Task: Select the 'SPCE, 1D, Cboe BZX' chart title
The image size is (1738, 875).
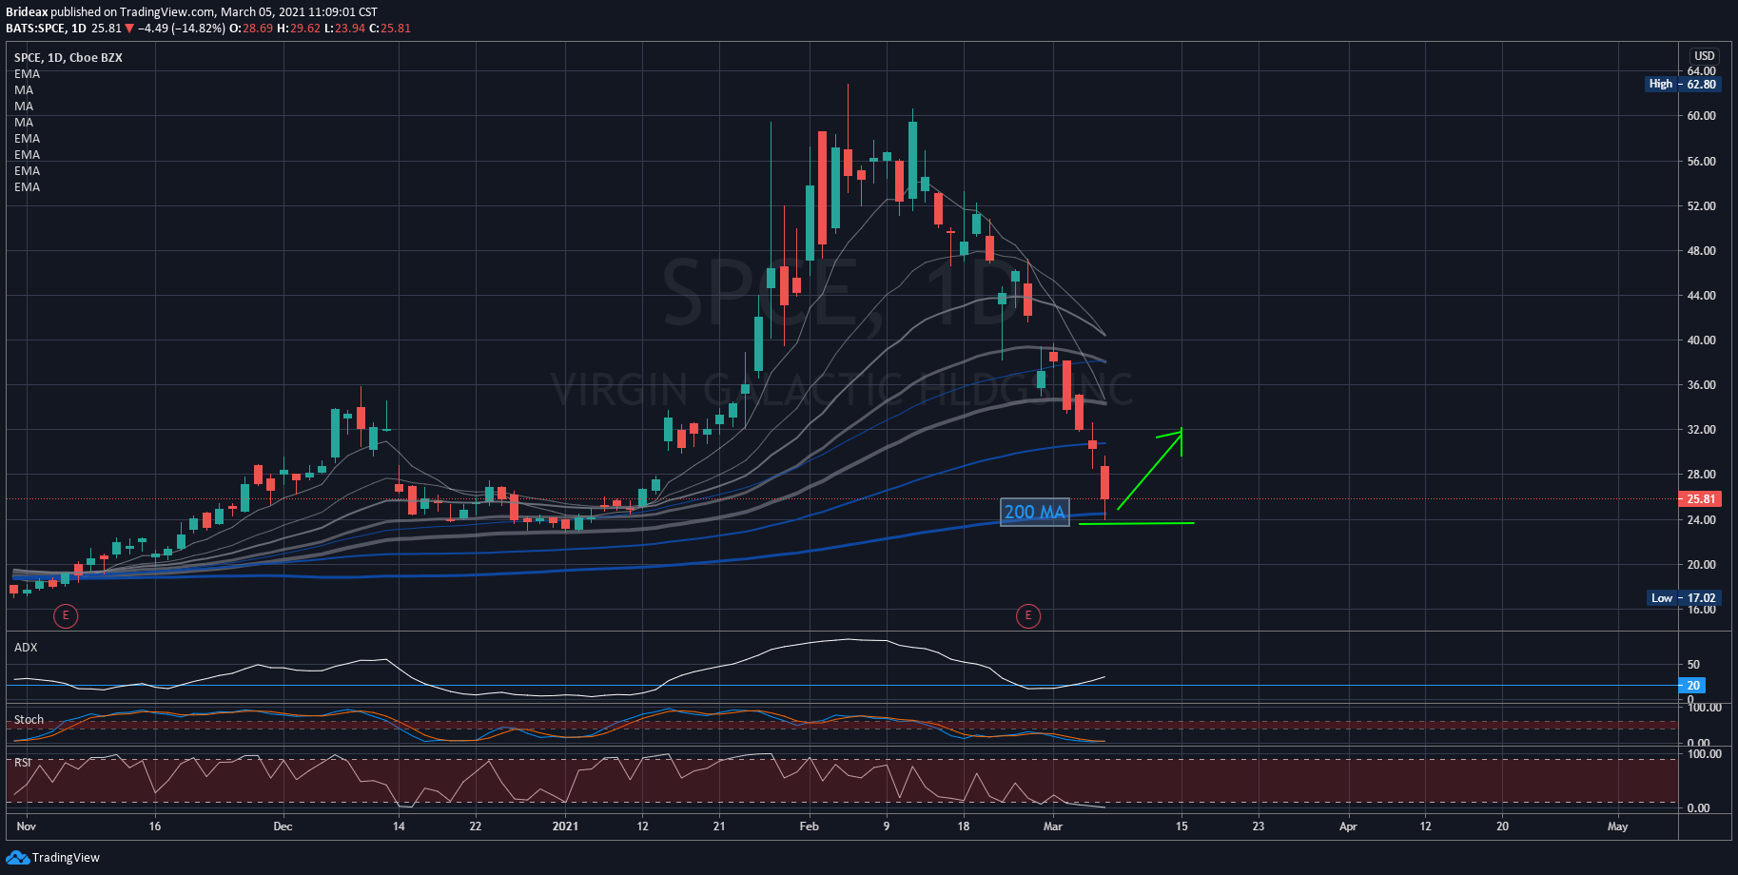Action: [68, 58]
